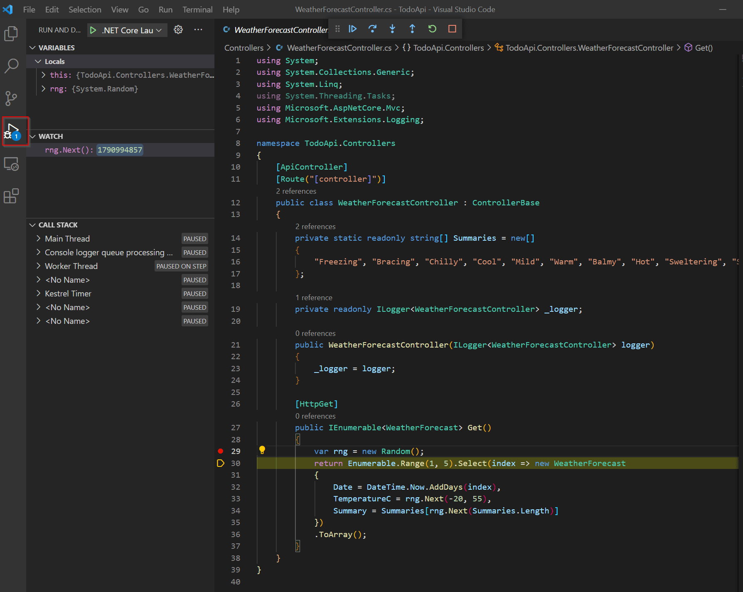Open the .NET Core Launch configuration dropdown
Viewport: 743px width, 592px height.
point(159,30)
